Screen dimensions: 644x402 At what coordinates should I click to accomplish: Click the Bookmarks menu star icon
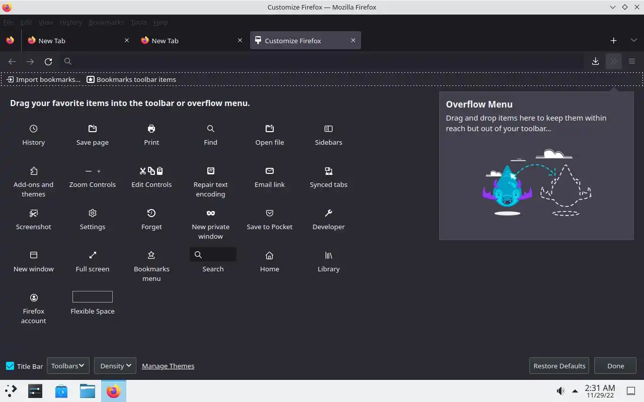[151, 255]
